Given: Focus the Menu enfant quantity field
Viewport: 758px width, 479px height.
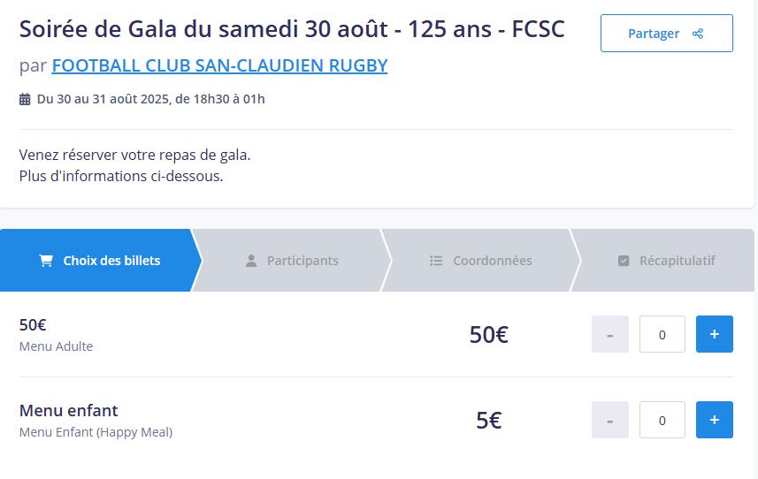Looking at the screenshot, I should click(662, 420).
